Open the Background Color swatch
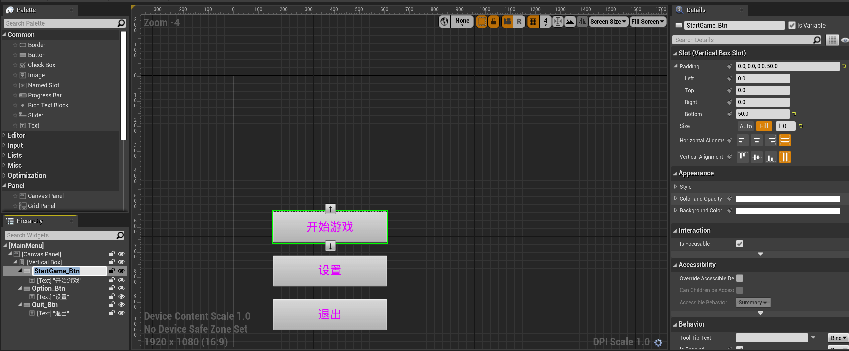The image size is (849, 351). 788,211
